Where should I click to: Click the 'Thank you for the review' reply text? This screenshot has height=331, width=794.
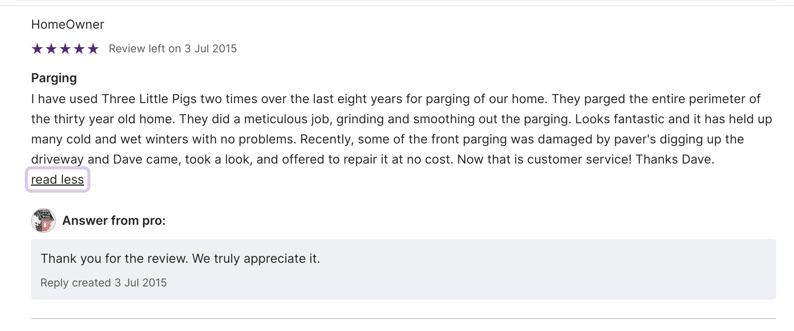click(180, 259)
